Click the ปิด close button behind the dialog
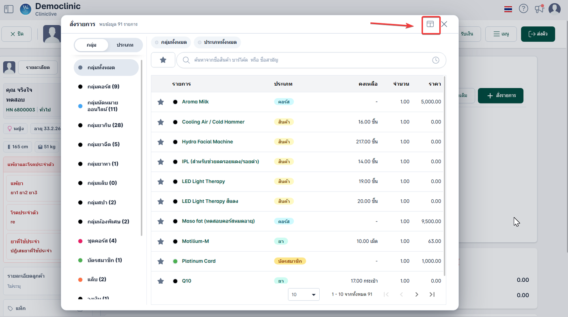 [x=17, y=34]
